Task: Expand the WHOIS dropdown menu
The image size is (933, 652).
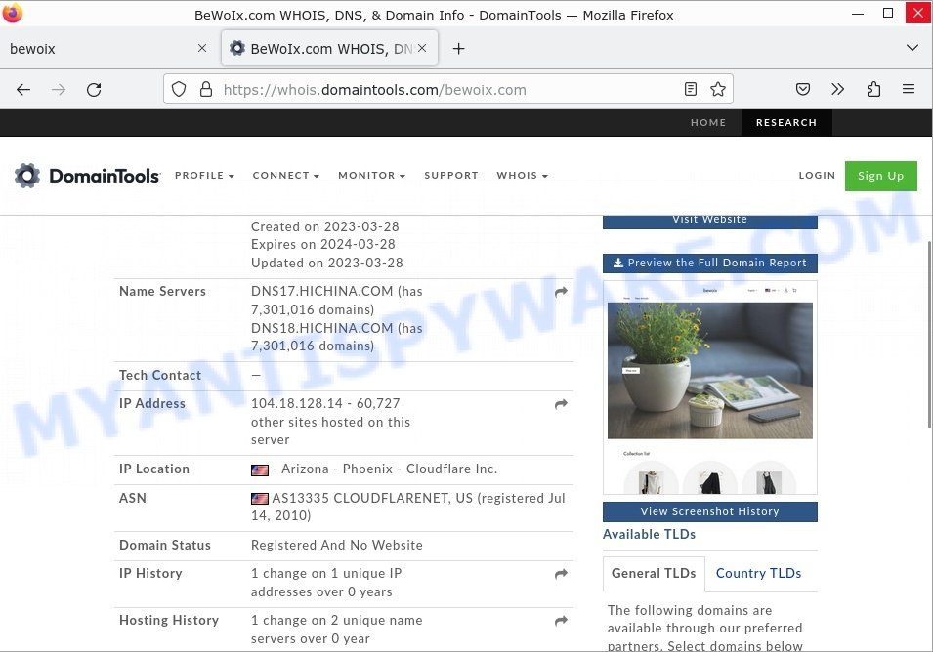Action: point(522,176)
